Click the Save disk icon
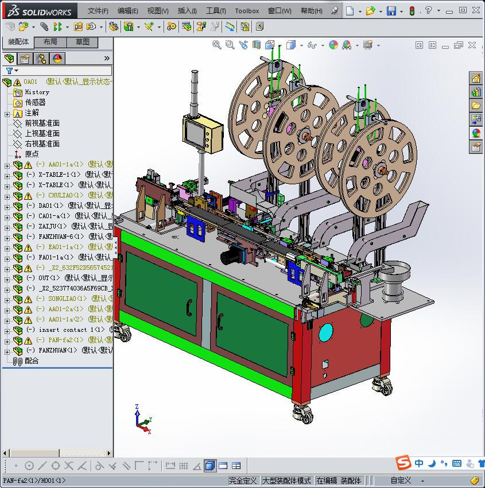 tap(391, 11)
